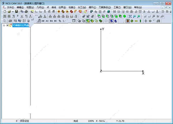Screen dimensions: 173x124
Task: Click the menu bar document icon left of 文件
Action: 4,7
